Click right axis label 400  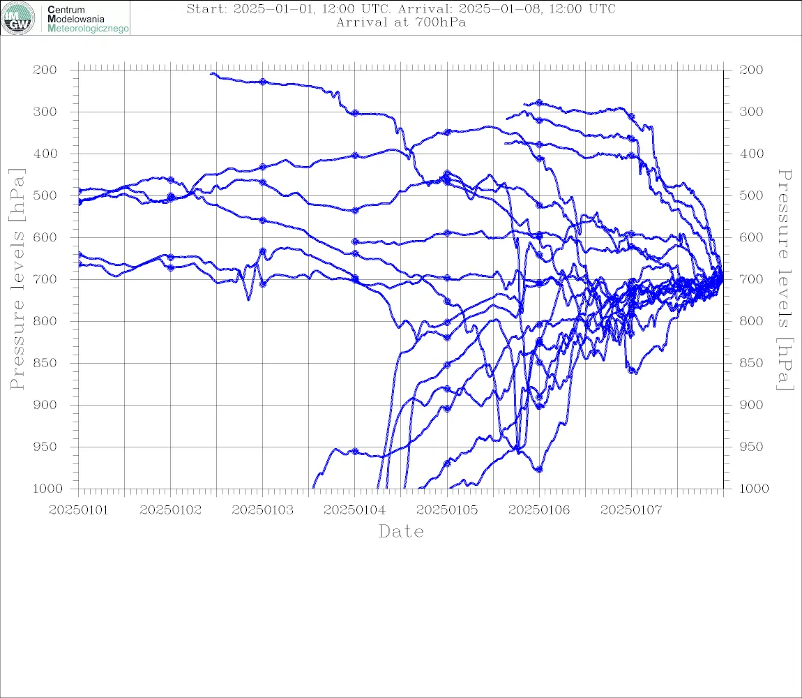coord(751,154)
